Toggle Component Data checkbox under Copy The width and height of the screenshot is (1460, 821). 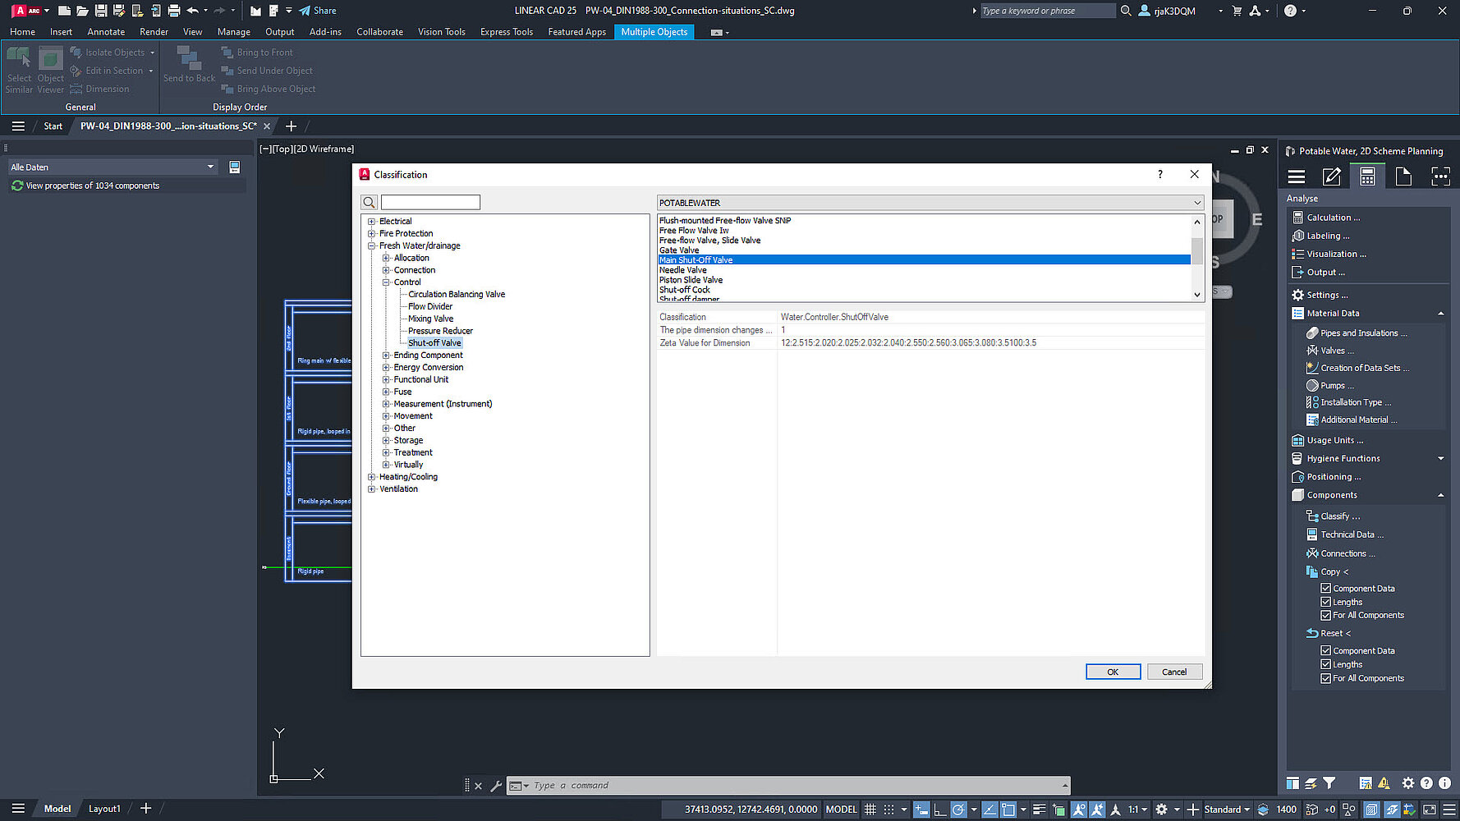click(1325, 589)
